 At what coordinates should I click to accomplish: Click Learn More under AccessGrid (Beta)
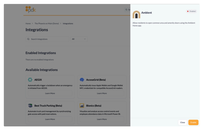(x=102, y=93)
